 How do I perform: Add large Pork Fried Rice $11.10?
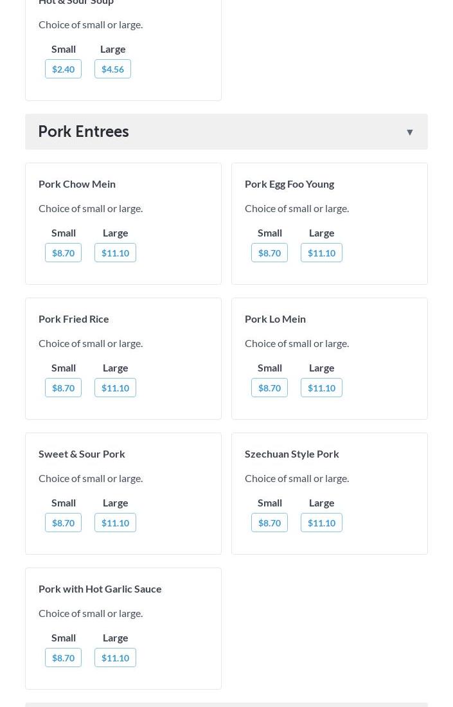(115, 388)
